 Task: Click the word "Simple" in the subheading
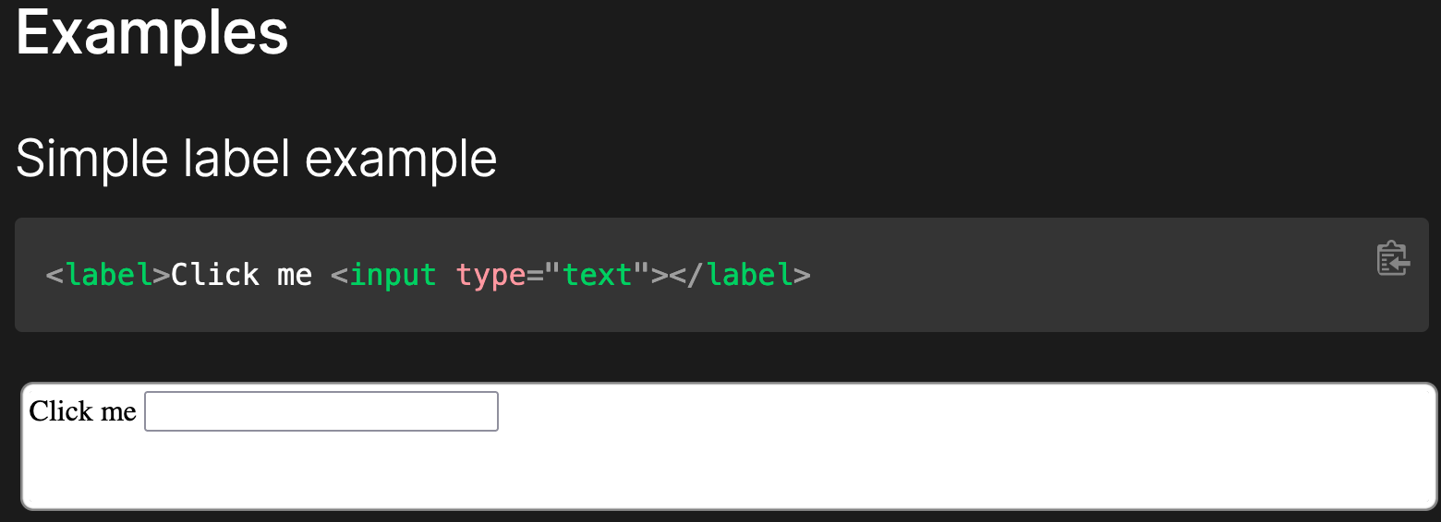click(91, 159)
